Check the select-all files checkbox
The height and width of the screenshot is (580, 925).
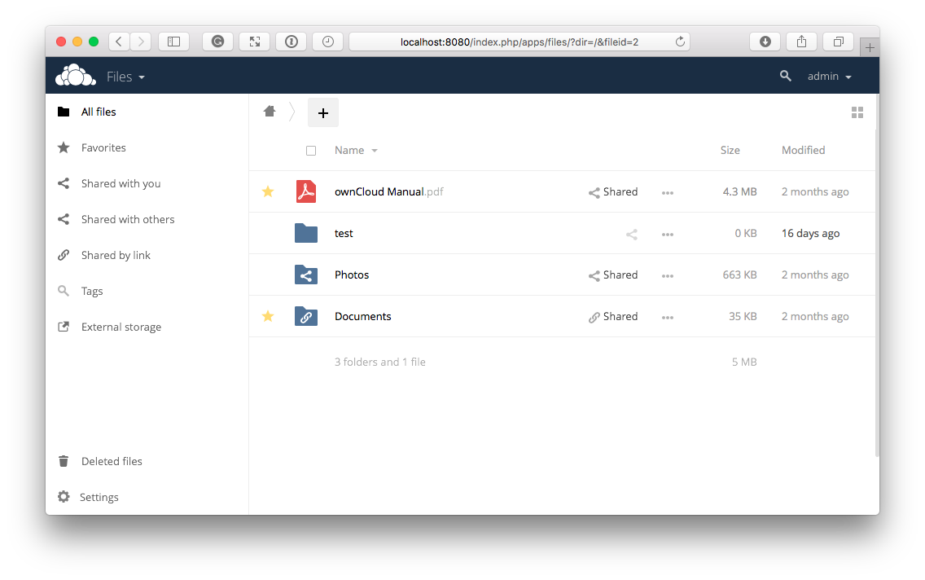[311, 151]
